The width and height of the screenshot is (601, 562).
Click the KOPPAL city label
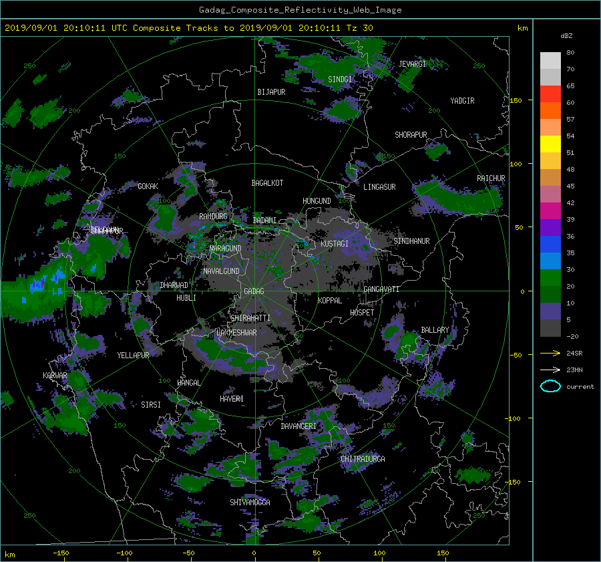tap(330, 301)
